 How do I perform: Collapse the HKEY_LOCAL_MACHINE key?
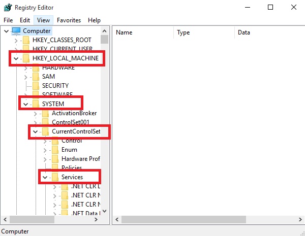tap(16, 58)
